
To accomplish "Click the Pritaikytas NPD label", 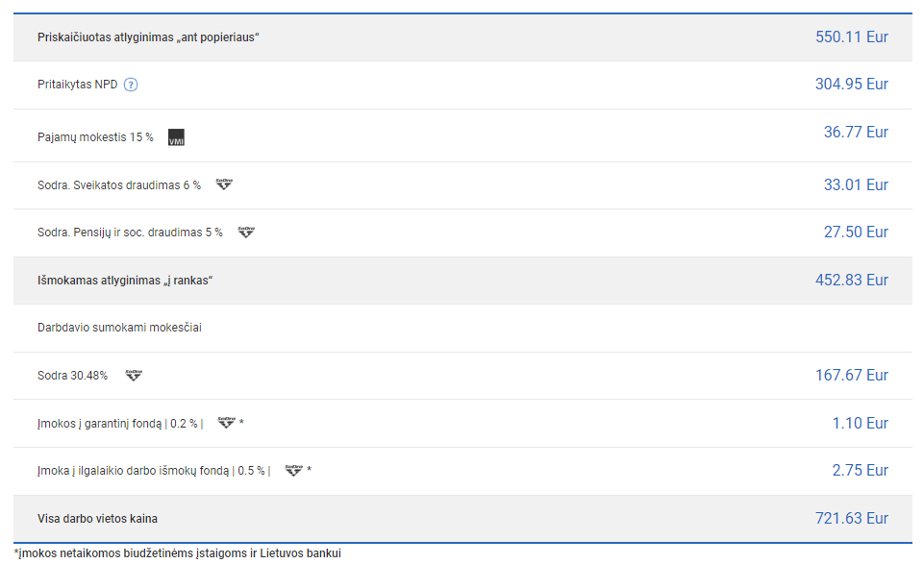I will (x=77, y=85).
